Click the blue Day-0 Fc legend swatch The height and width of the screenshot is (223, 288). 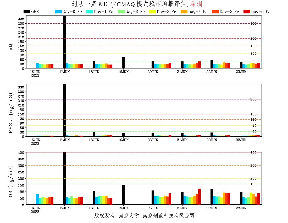(x=58, y=12)
